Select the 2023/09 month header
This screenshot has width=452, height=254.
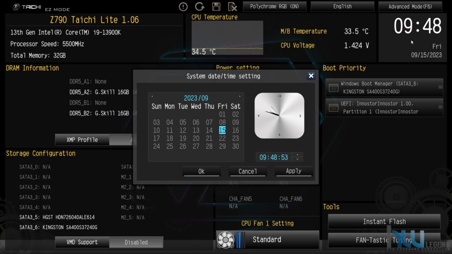click(196, 98)
